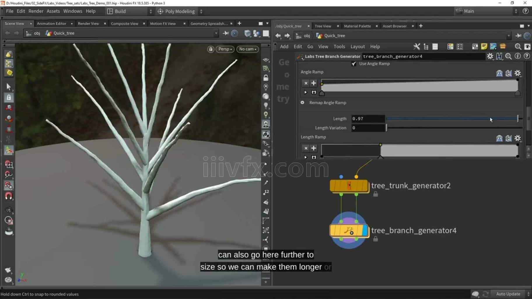Click the node info (i) icon in parameter pane

pos(518,56)
